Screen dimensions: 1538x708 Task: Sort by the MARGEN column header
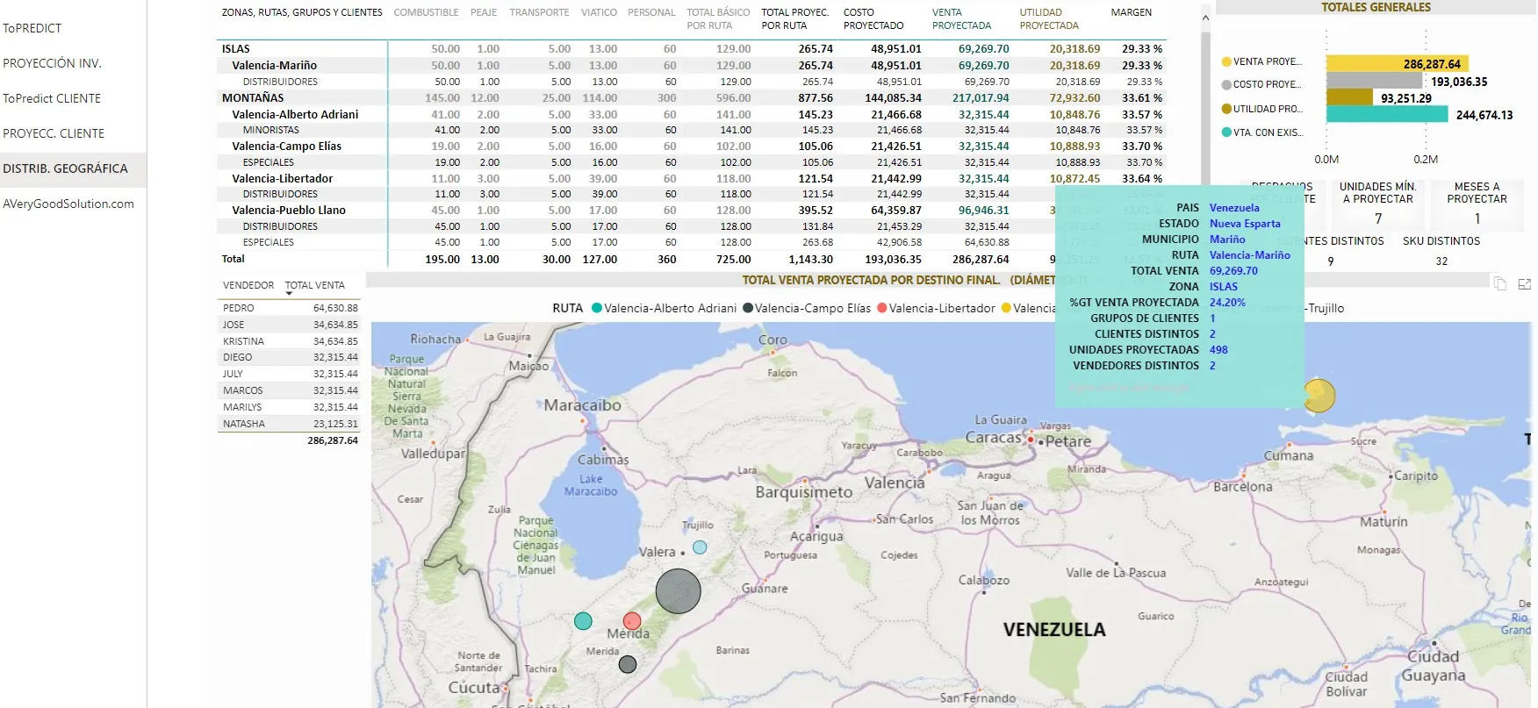pyautogui.click(x=1132, y=12)
